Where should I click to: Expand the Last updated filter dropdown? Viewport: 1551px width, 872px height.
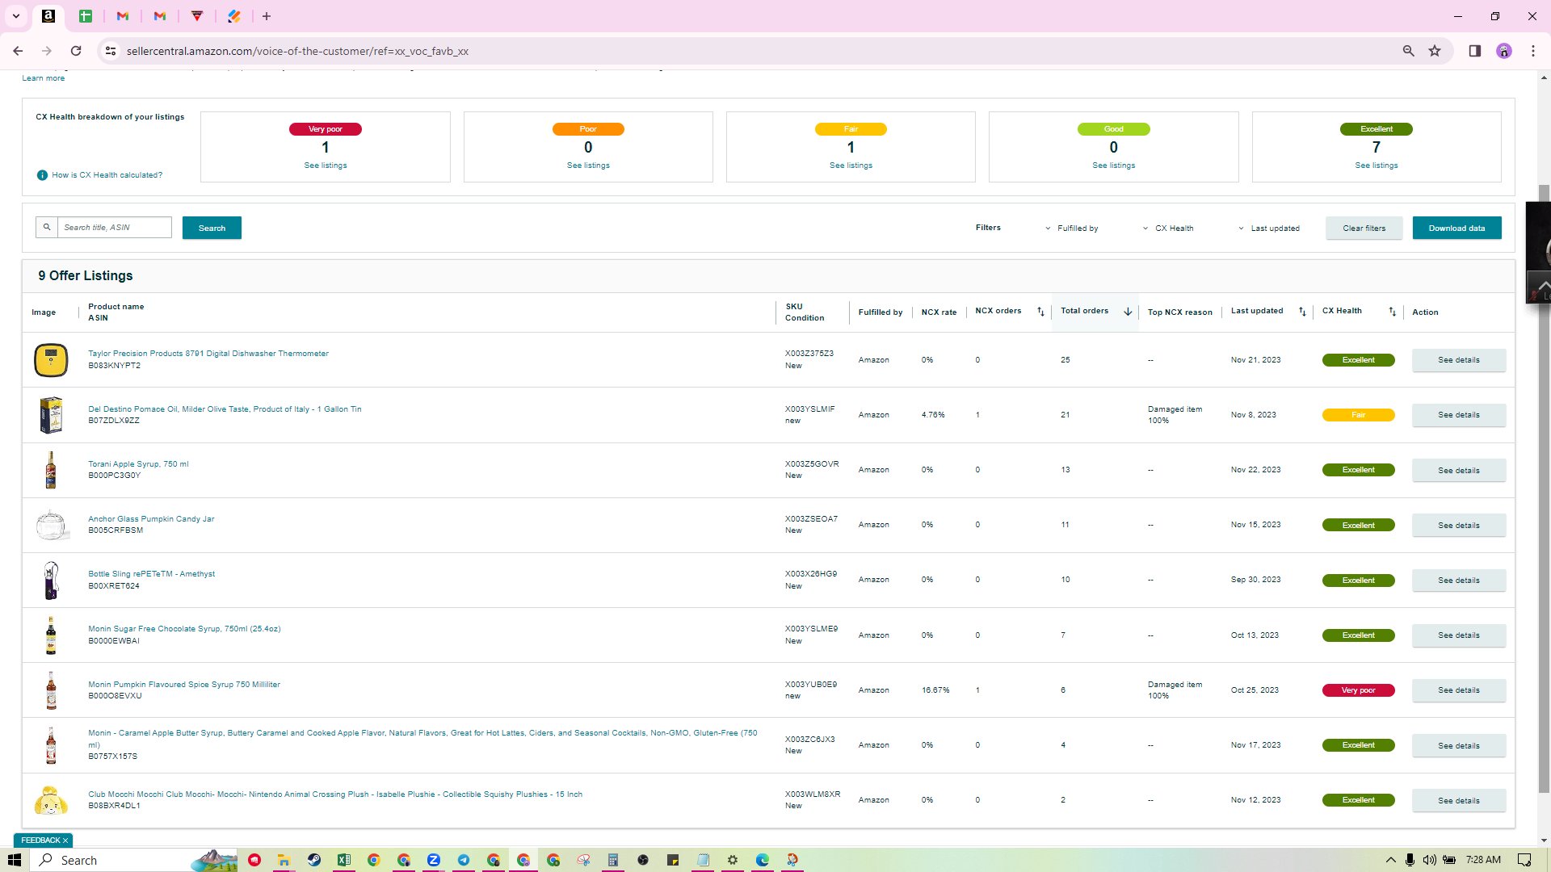[1269, 228]
